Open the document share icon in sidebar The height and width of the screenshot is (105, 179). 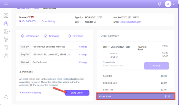pos(6,48)
